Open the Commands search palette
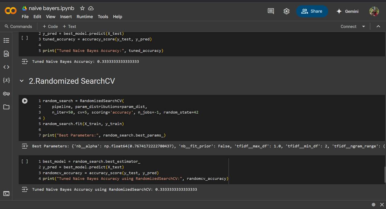Screen dimensions: 386x209 pos(18,27)
